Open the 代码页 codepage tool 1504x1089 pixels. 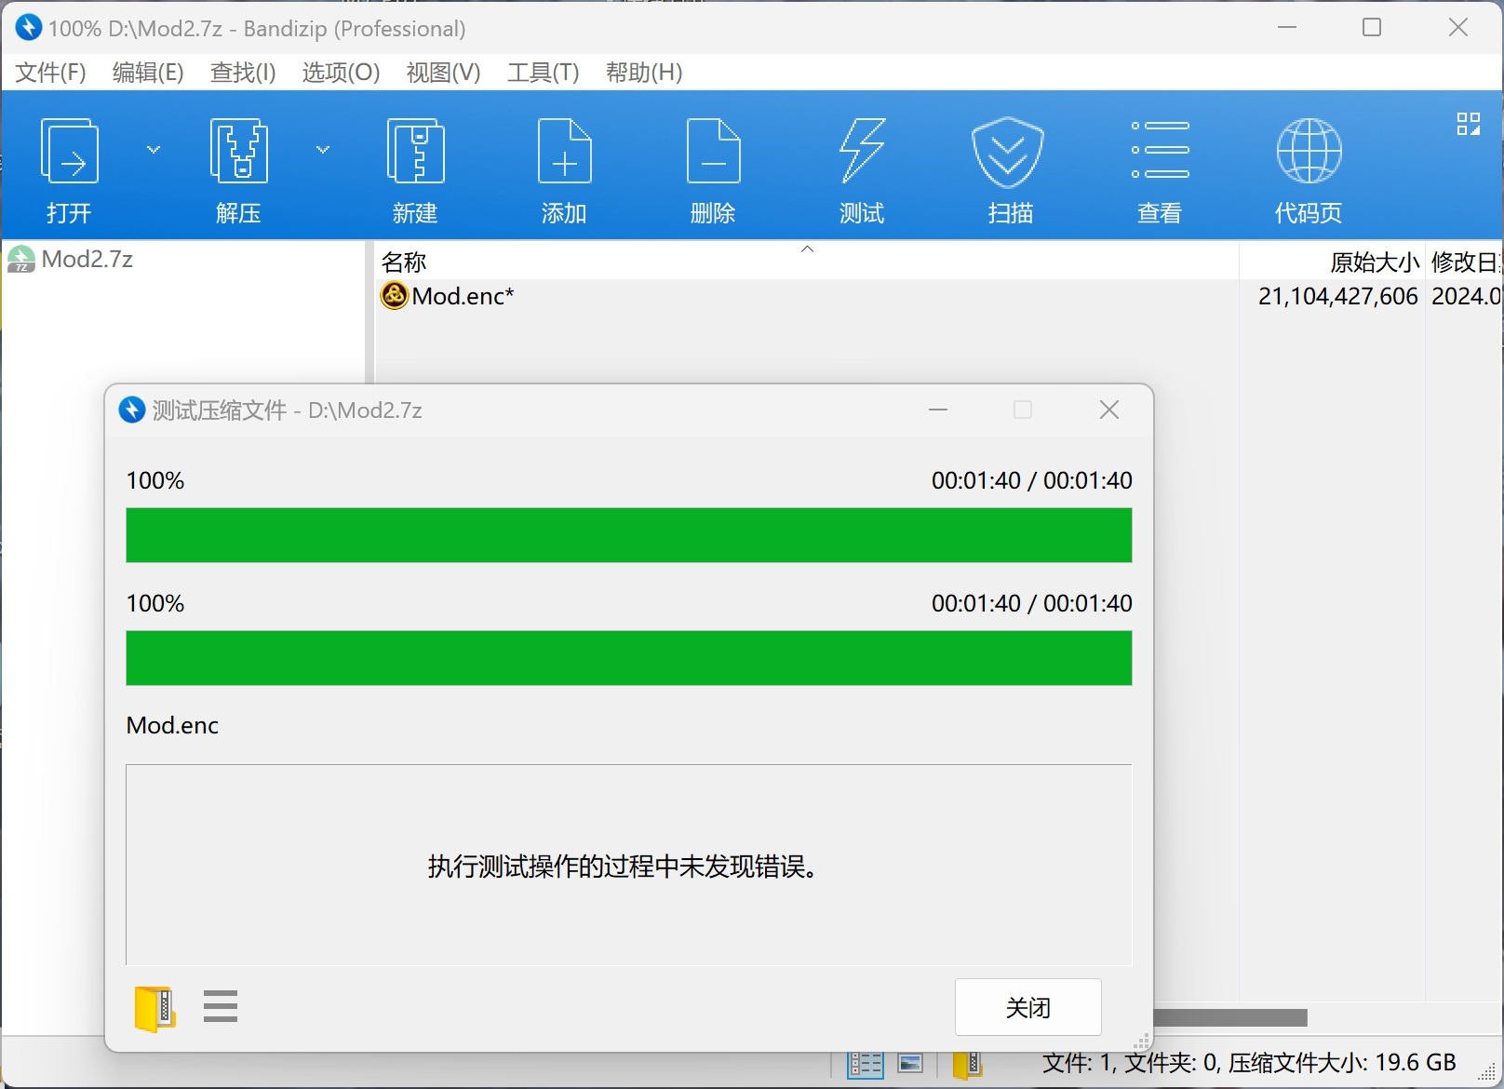pos(1308,168)
